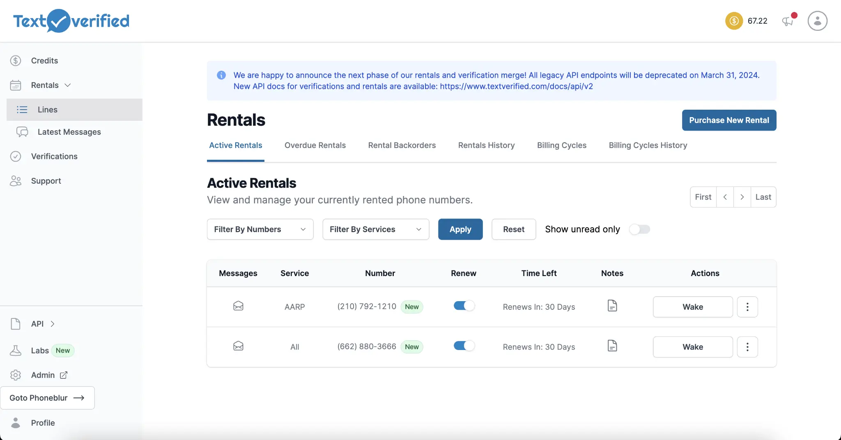This screenshot has height=440, width=841.
Task: Open the gold credits coin icon
Action: 734,21
